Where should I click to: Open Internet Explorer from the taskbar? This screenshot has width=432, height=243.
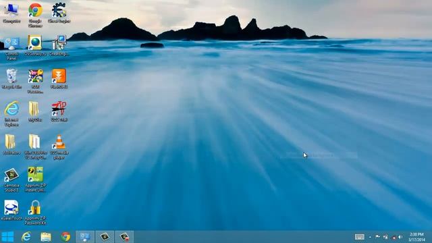coord(26,237)
